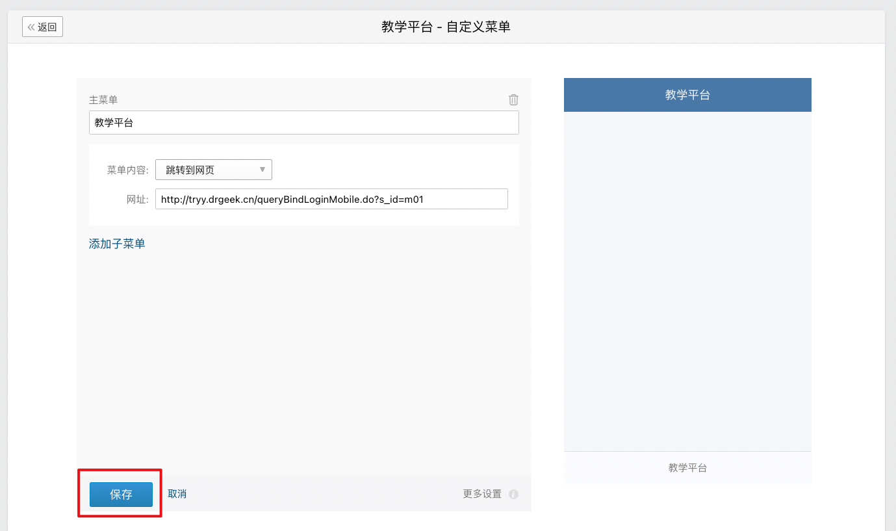The image size is (896, 531).
Task: Click the 菜单内容: label
Action: pos(128,170)
